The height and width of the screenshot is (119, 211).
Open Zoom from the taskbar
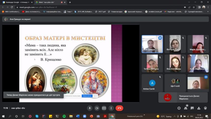click(x=84, y=116)
